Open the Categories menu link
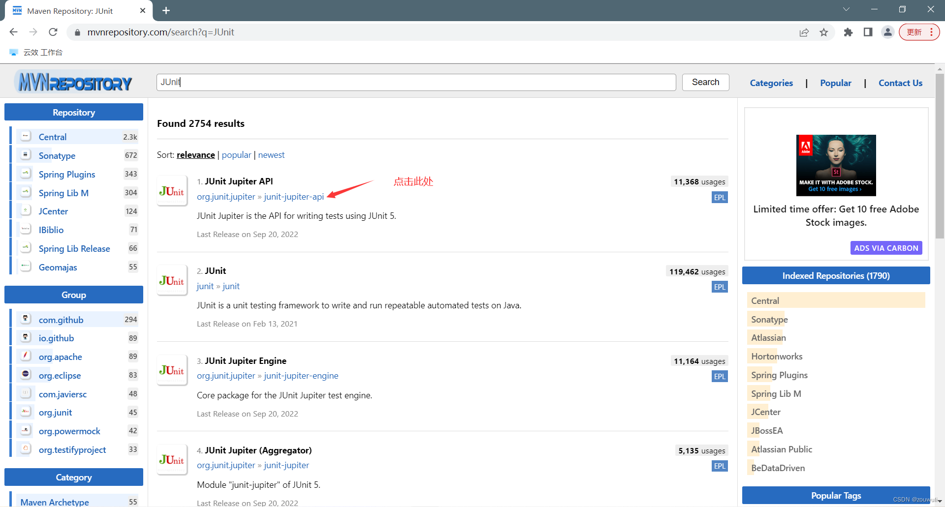945x507 pixels. pos(771,83)
